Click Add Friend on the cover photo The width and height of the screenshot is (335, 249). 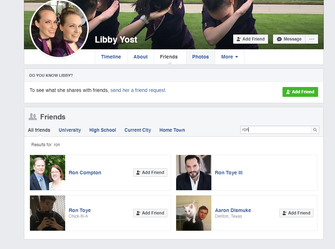coord(250,39)
